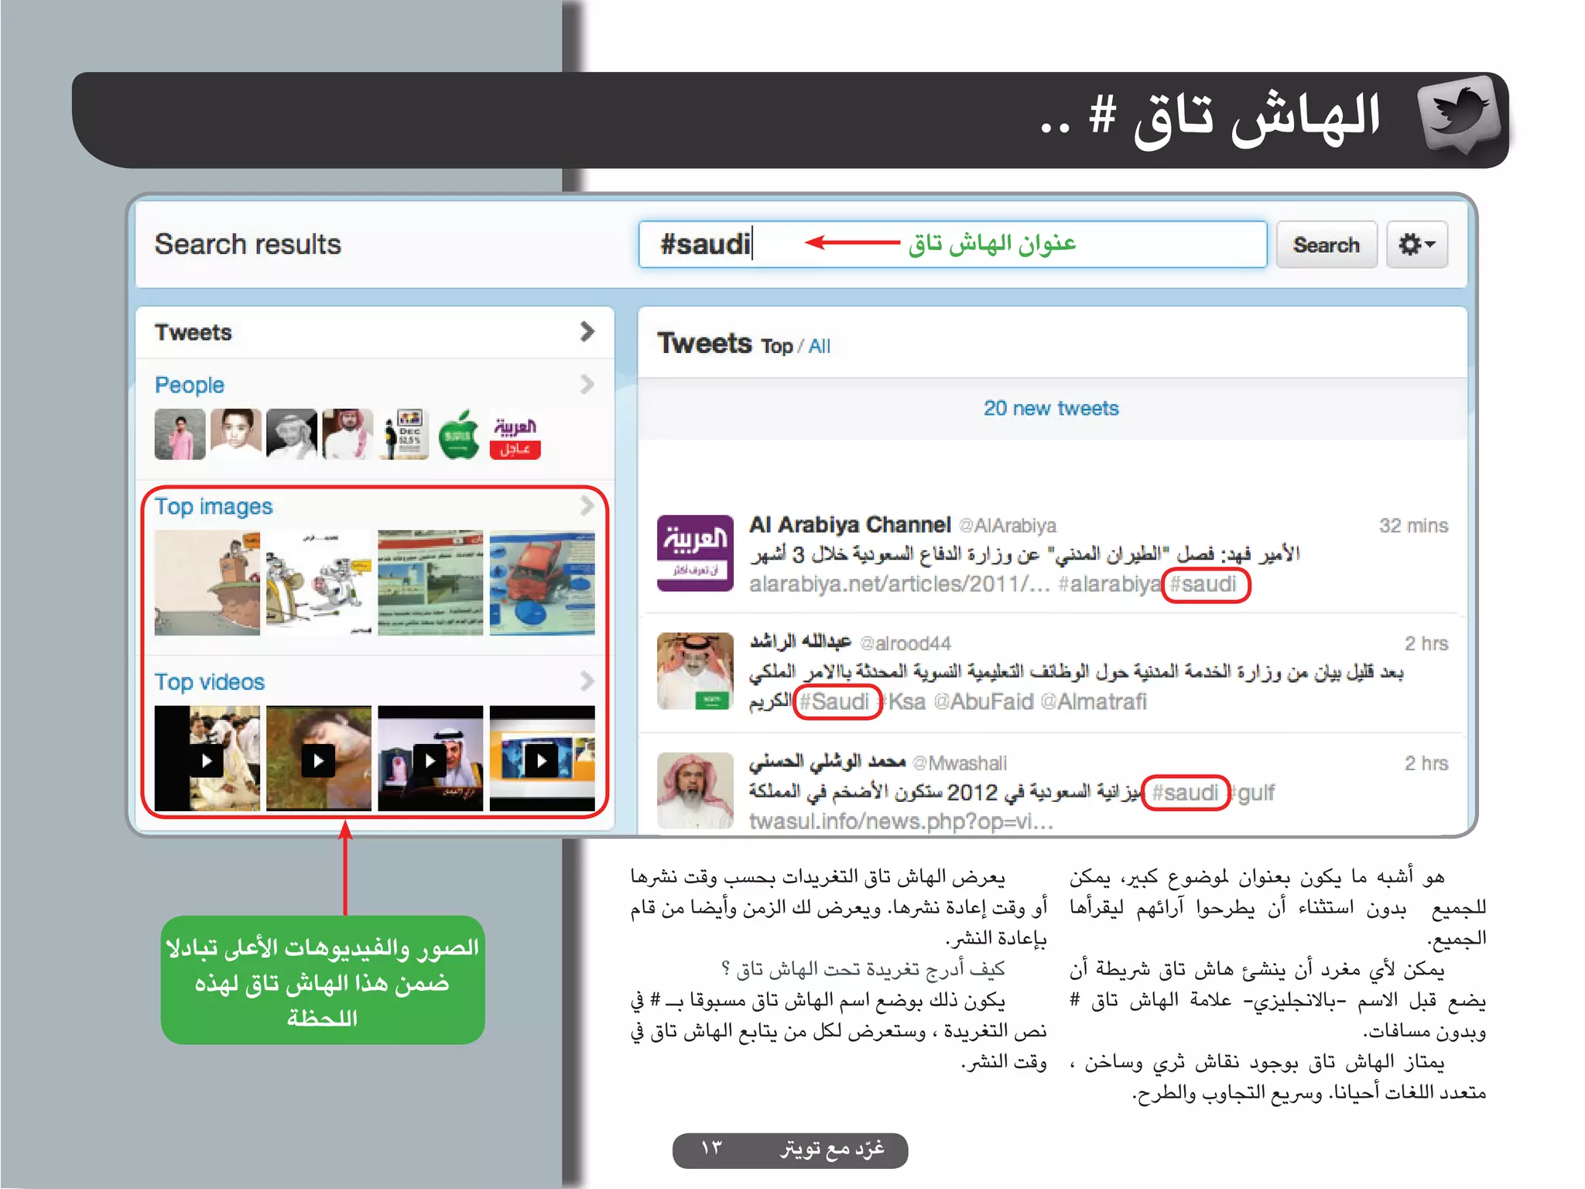Switch to All tweets filter
Screen dimensions: 1585x1189
point(819,346)
